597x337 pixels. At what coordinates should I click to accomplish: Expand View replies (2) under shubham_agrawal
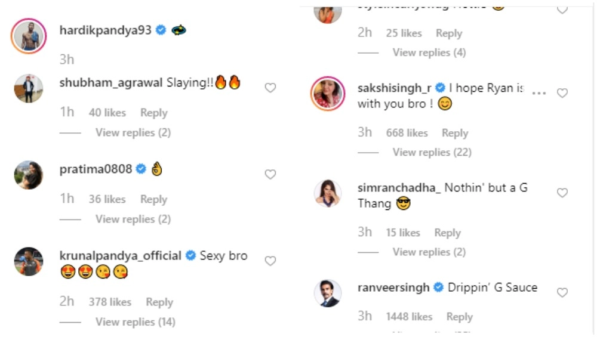133,132
